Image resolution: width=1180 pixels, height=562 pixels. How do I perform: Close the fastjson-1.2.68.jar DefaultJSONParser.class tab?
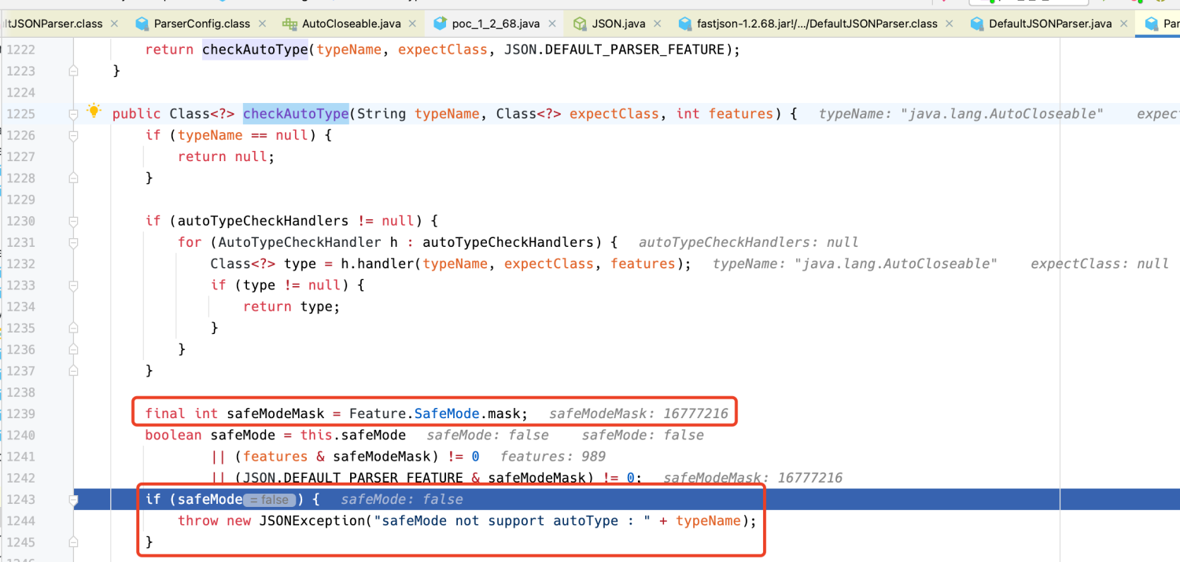(950, 24)
